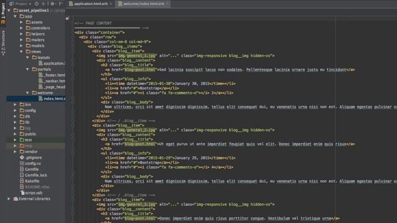397x223 pixels.
Task: Select the models folder icon
Action: 28,46
